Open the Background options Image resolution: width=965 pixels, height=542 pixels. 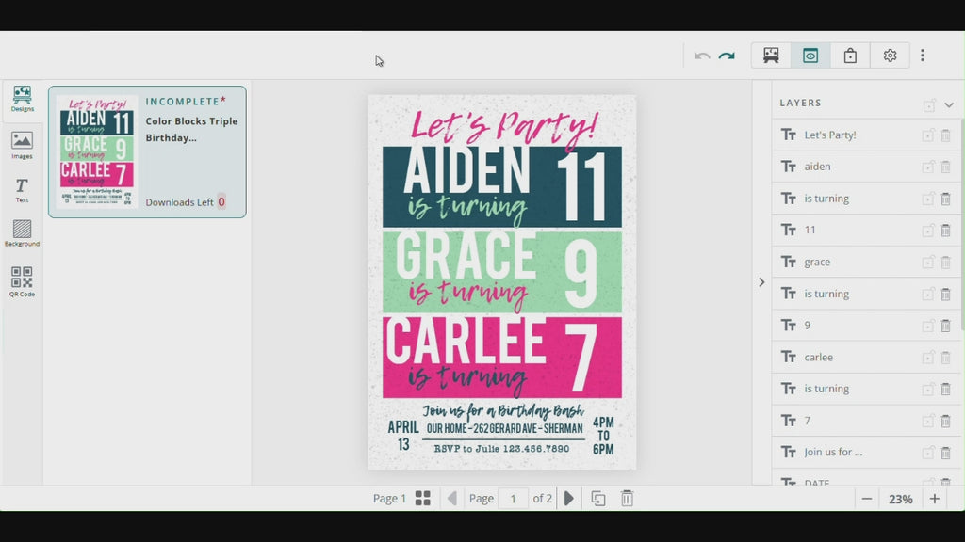point(22,232)
